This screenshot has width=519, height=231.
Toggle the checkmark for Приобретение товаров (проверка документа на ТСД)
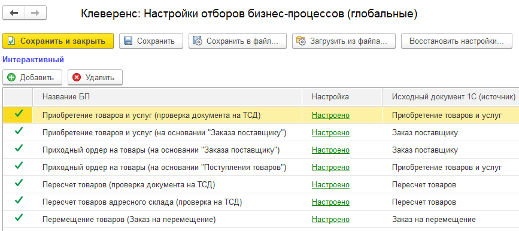click(x=19, y=114)
